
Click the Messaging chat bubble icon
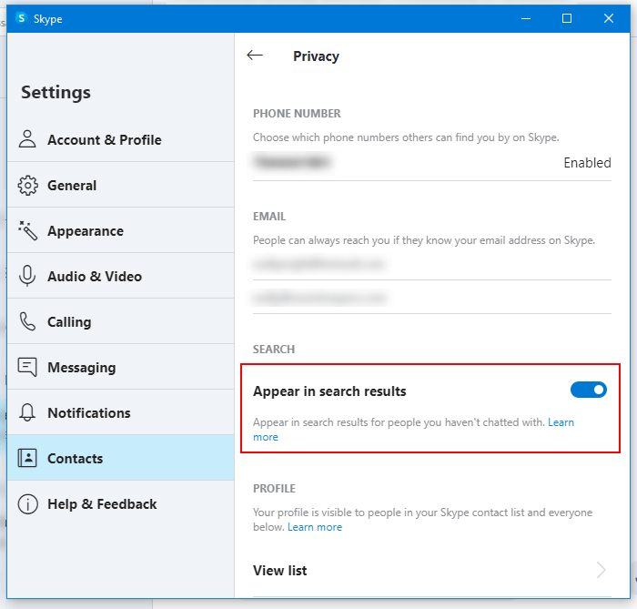pos(27,367)
